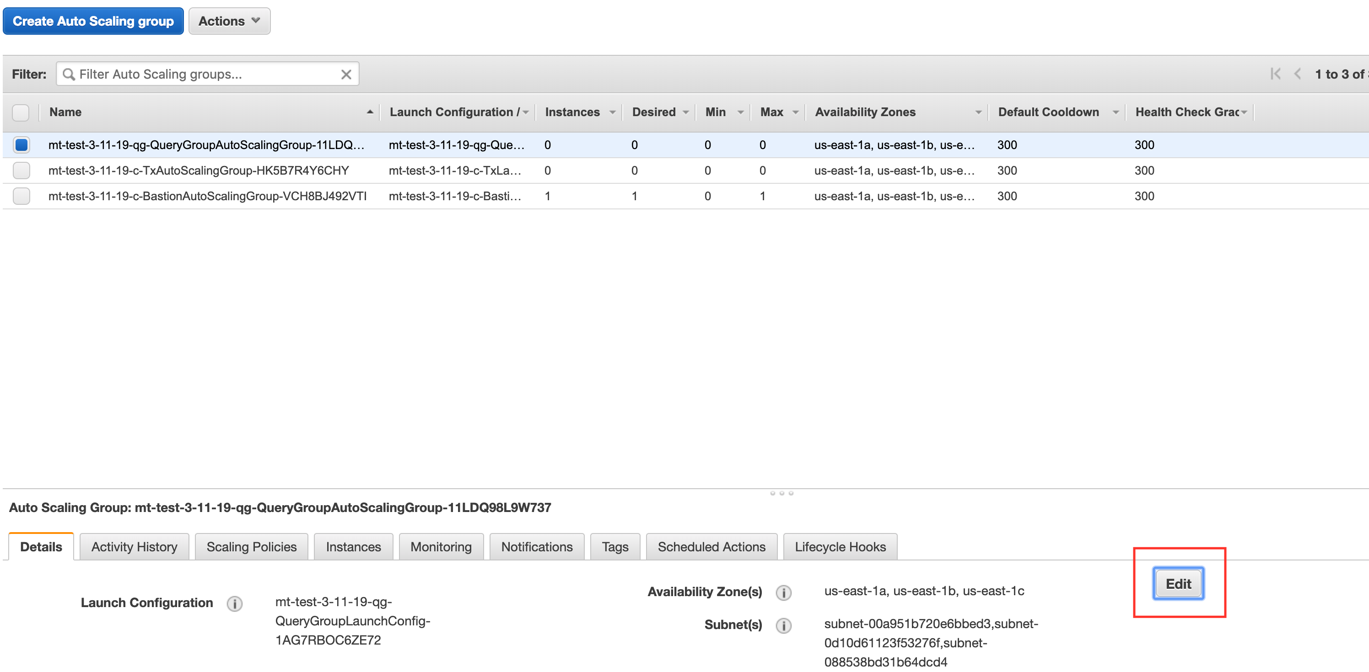The image size is (1369, 672).
Task: Click info icon beside Subnet(s)
Action: point(783,625)
